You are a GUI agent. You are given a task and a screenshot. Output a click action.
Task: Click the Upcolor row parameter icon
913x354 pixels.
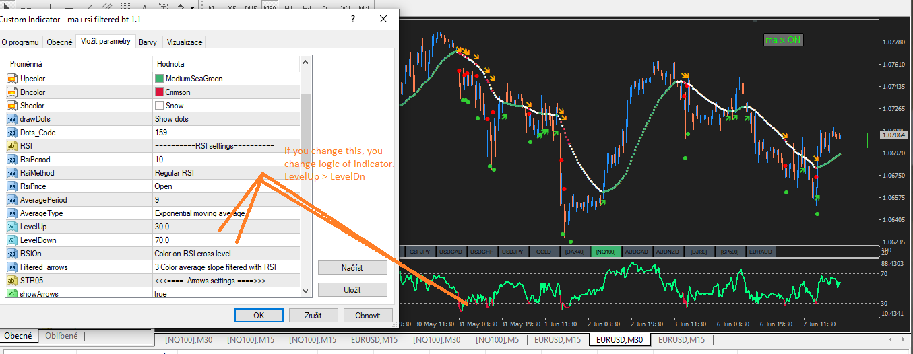coord(11,79)
